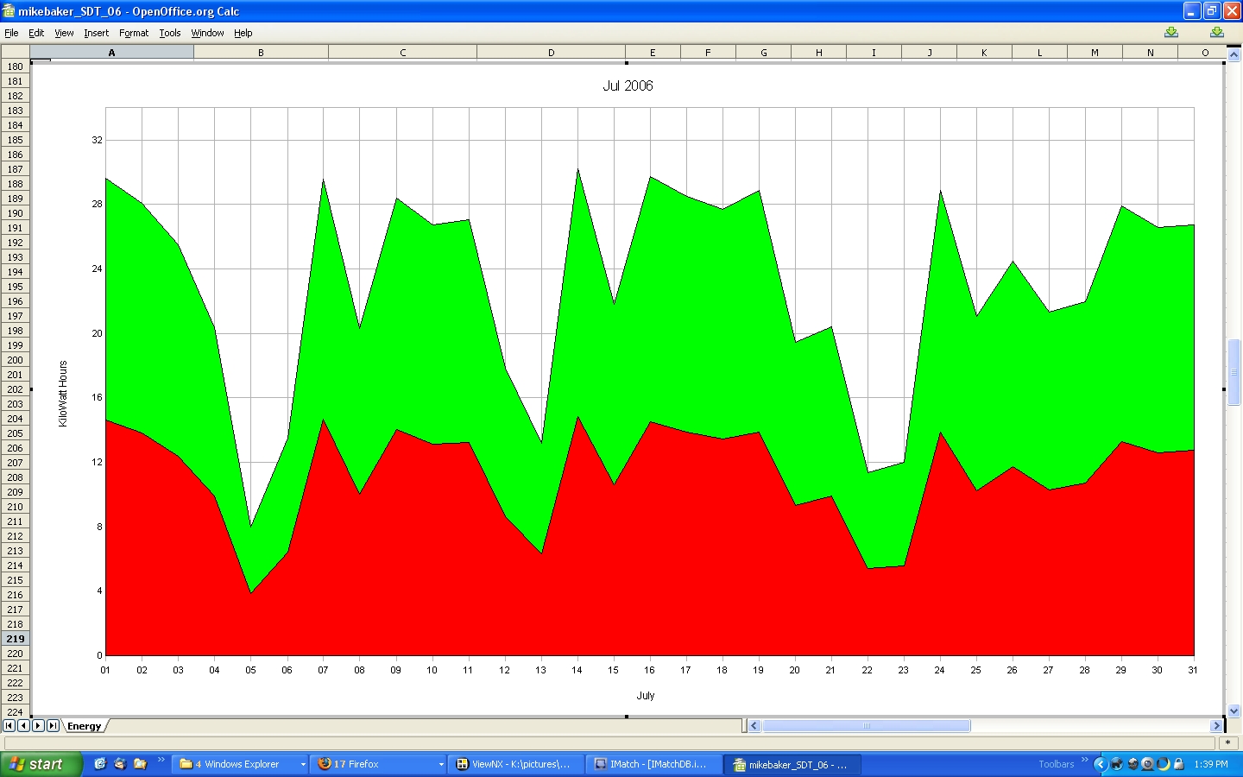The image size is (1243, 777).
Task: Switch to the ViewNX taskbar window
Action: click(516, 764)
